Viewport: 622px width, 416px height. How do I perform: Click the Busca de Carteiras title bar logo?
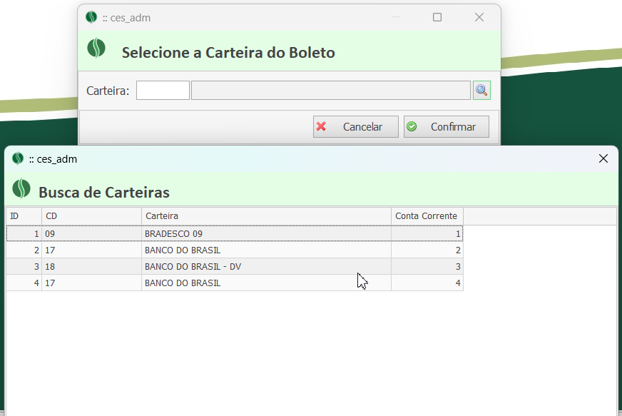(x=18, y=158)
